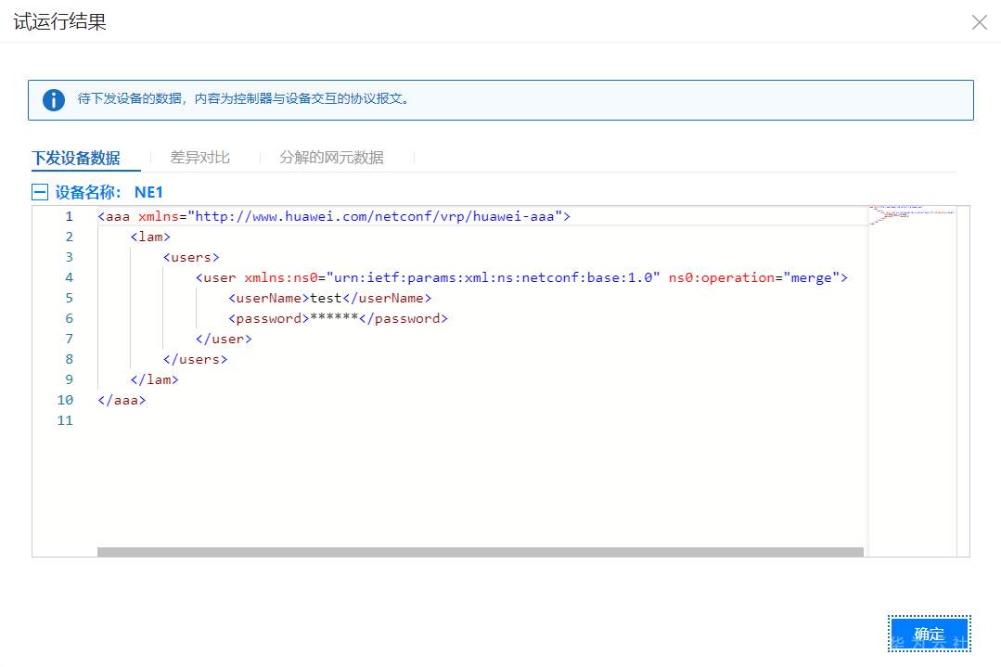Click the <lam> opening tag
1001x667 pixels.
150,237
